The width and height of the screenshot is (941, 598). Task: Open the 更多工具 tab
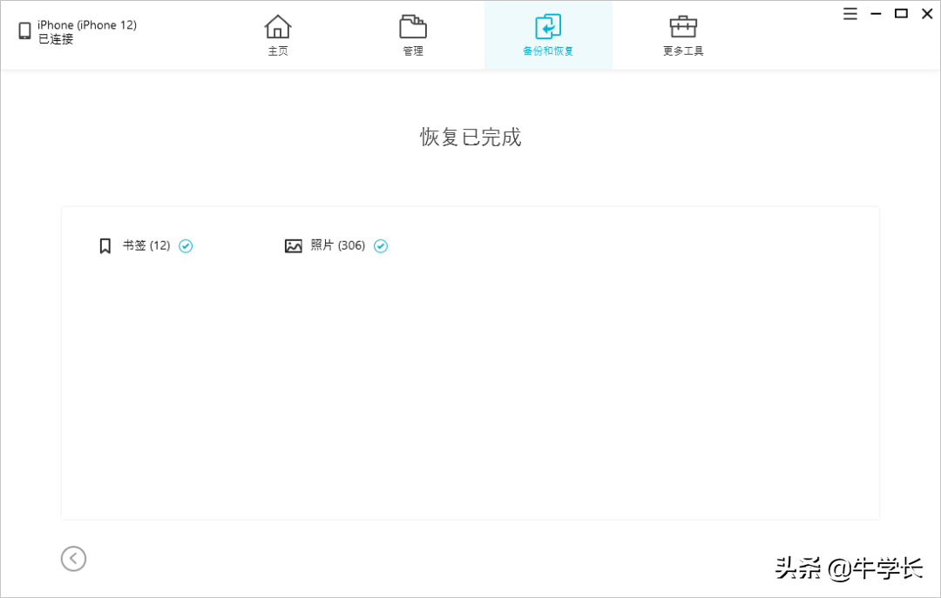682,35
